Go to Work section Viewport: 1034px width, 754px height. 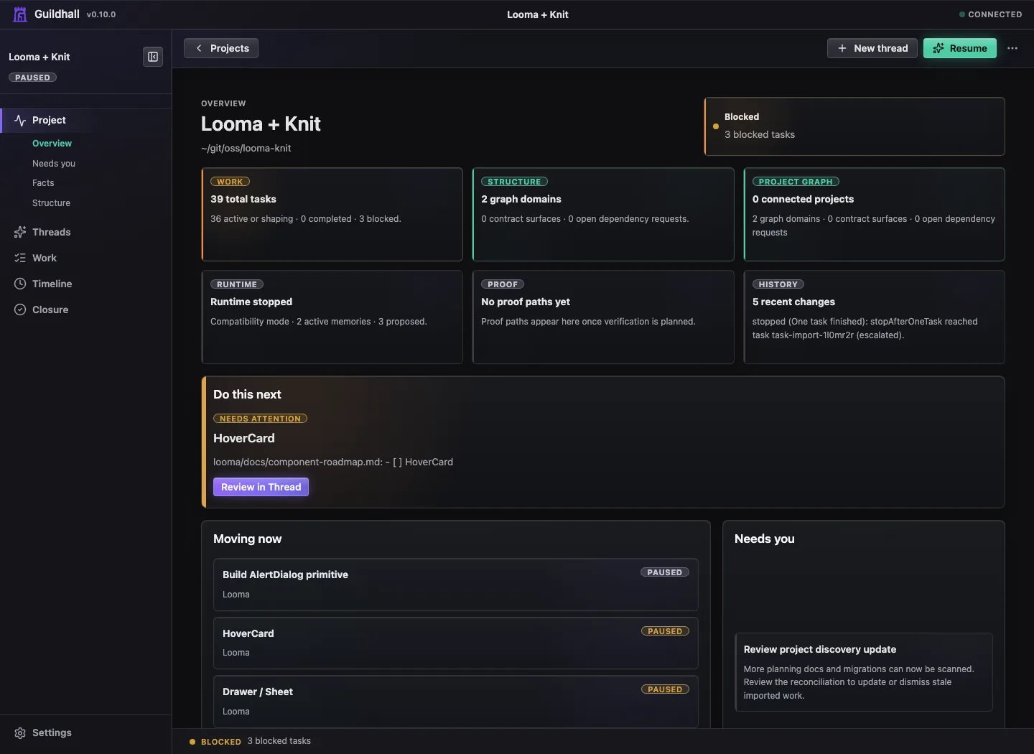click(85, 258)
